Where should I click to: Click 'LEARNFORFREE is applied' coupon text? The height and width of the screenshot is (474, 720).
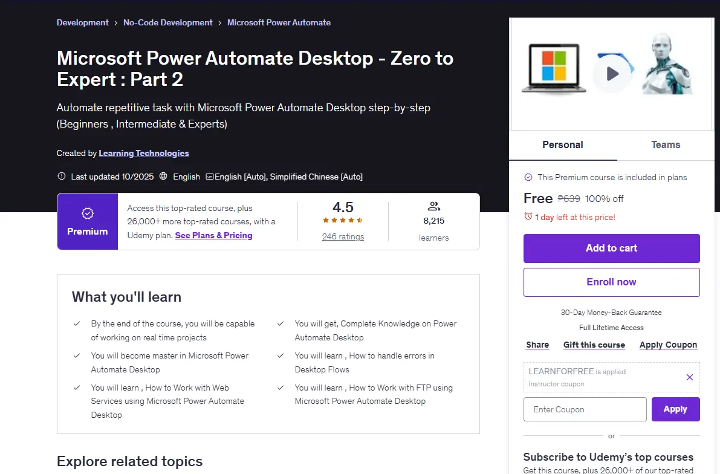(x=577, y=372)
